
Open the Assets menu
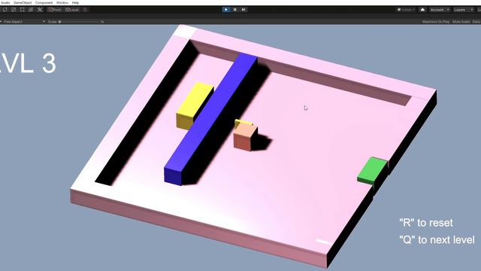5,2
